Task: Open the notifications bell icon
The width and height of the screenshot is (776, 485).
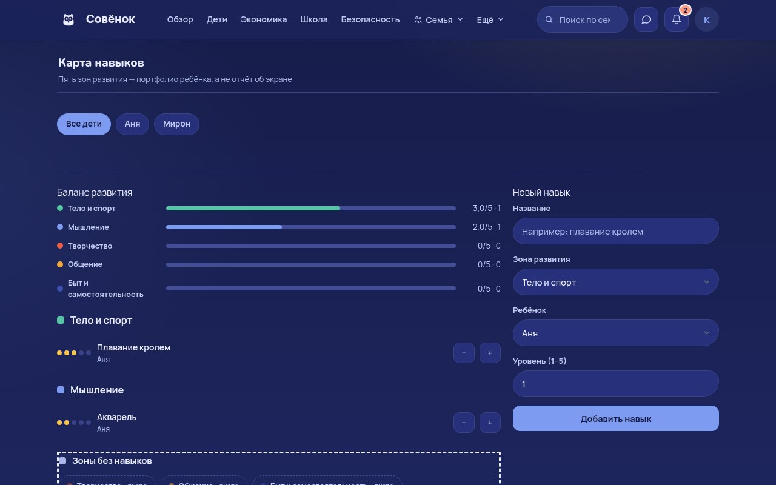Action: (x=677, y=19)
